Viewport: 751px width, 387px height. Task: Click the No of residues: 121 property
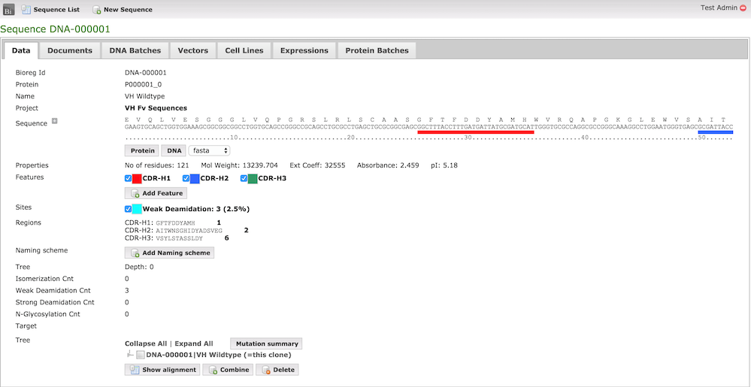(157, 165)
